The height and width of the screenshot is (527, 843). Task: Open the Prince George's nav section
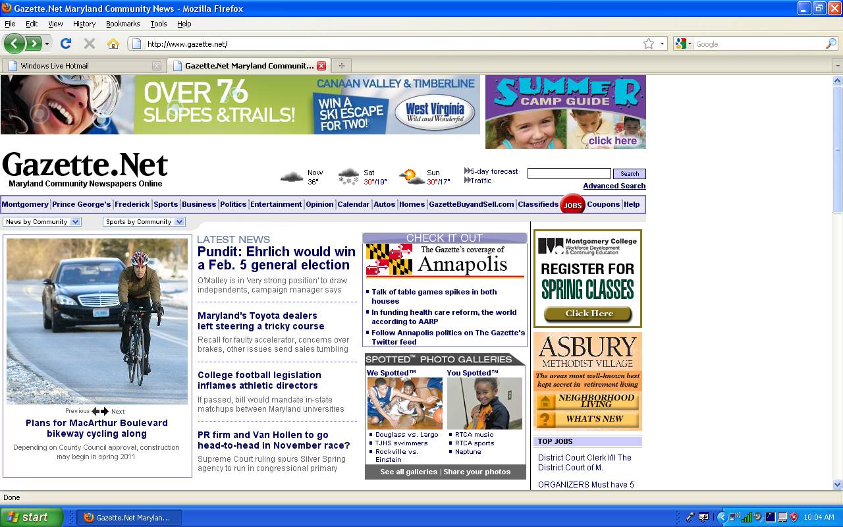click(82, 204)
